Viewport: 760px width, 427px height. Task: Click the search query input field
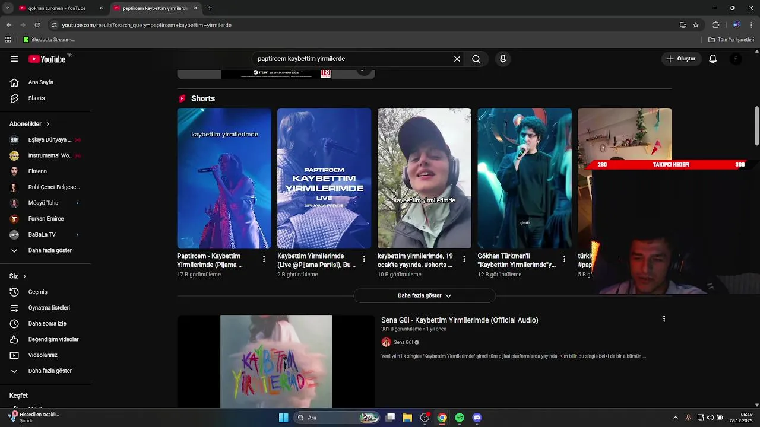353,59
